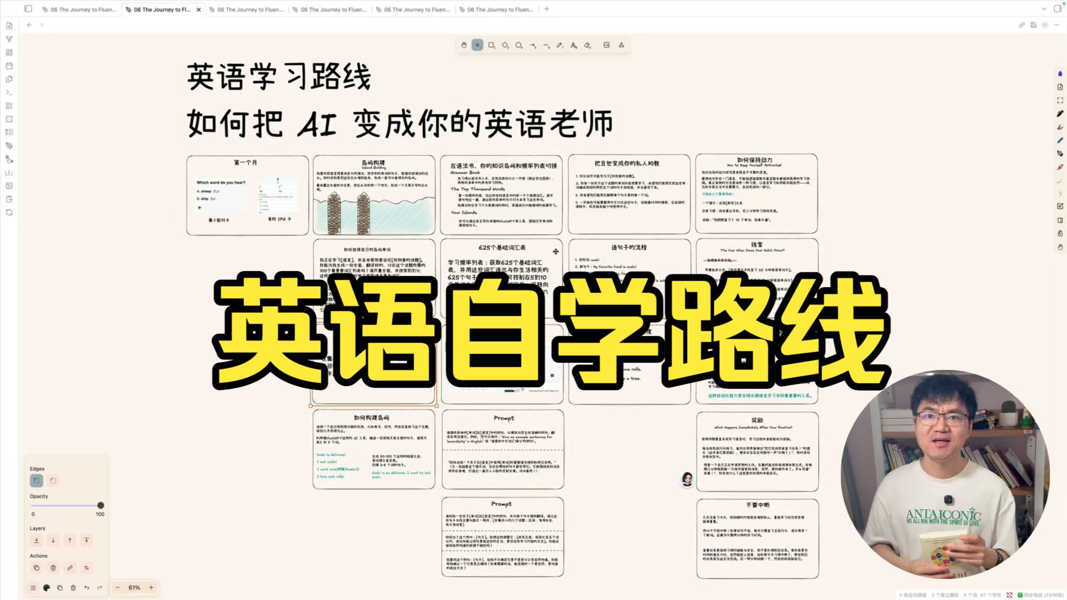The height and width of the screenshot is (600, 1067).
Task: Expand the tab list dropdown chevron
Action: [x=1044, y=9]
